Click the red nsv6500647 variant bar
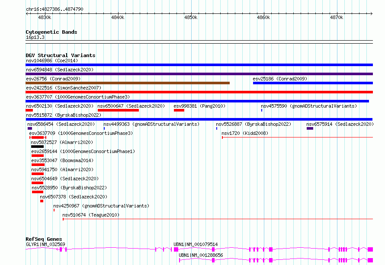385x265 pixels. (x=119, y=110)
